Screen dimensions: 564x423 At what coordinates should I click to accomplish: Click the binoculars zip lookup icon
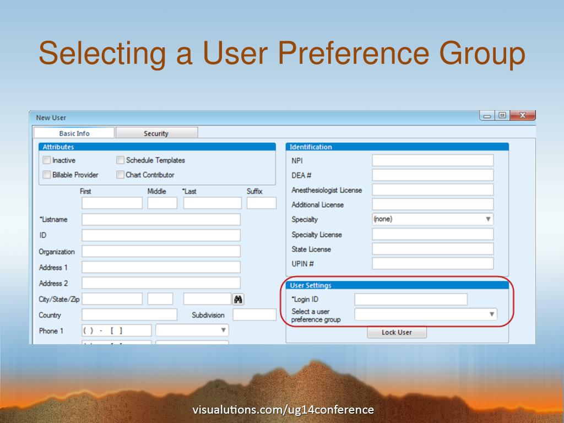[x=238, y=299]
